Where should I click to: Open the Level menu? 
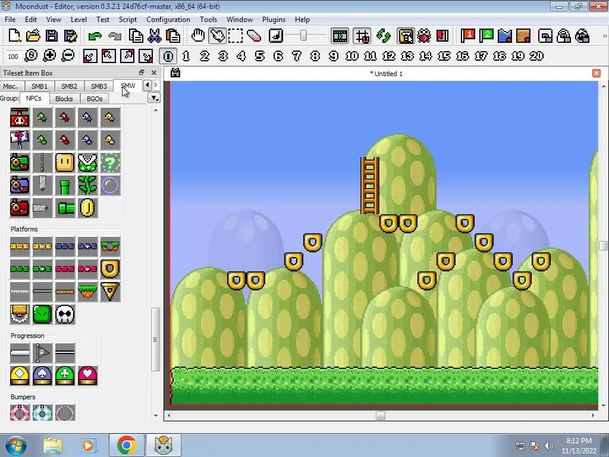point(79,20)
